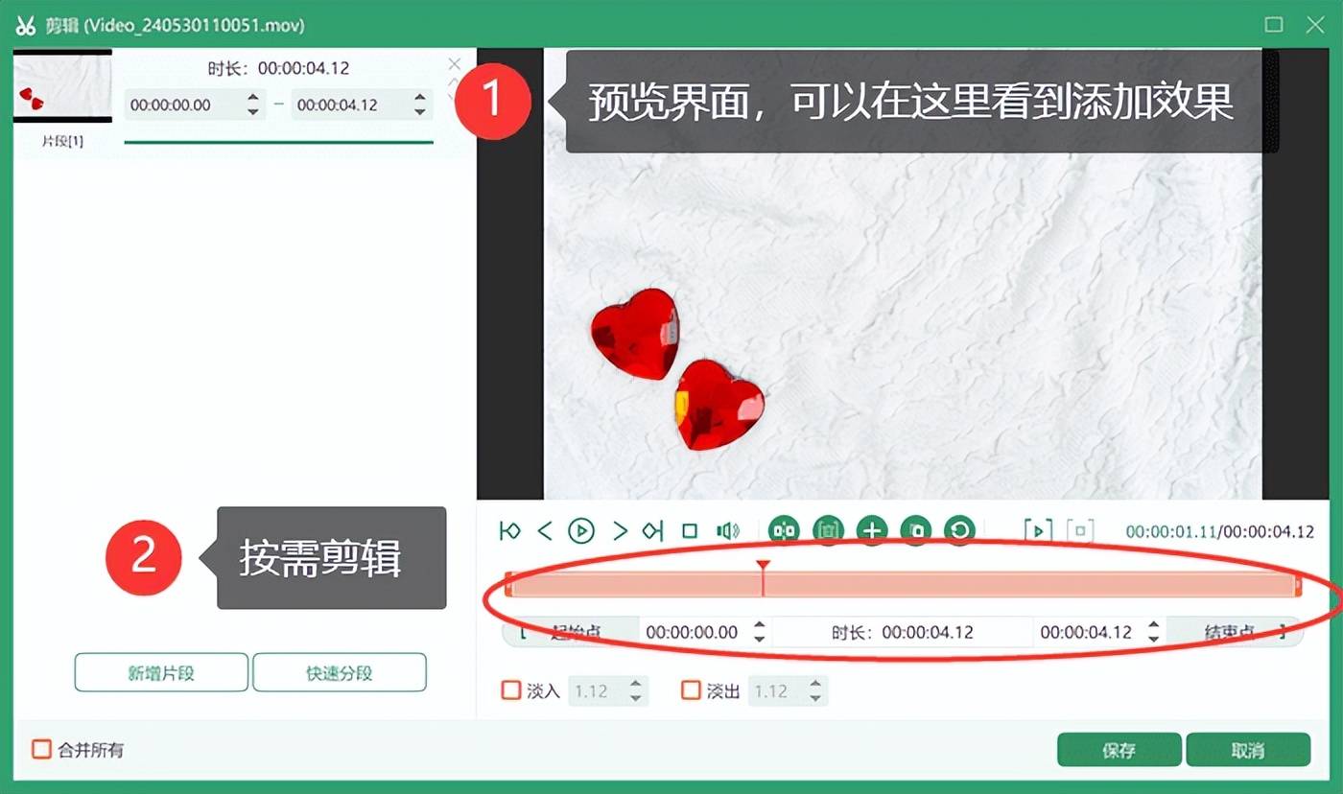
Task: Click the green plus add segment icon
Action: (x=871, y=530)
